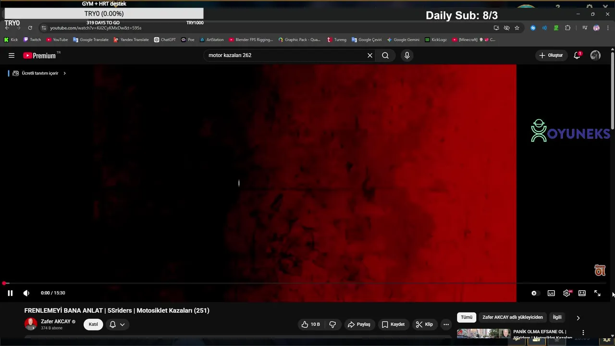The height and width of the screenshot is (346, 615).
Task: Pause the video with the pause control
Action: coord(10,293)
